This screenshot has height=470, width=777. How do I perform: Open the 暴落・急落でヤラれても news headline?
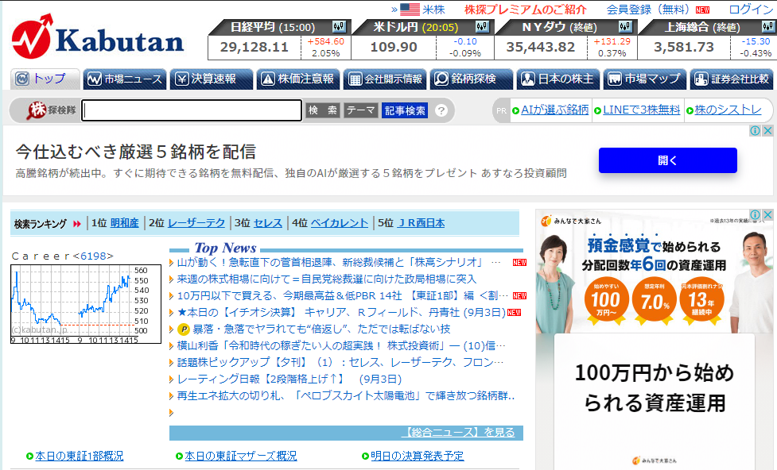pos(321,329)
